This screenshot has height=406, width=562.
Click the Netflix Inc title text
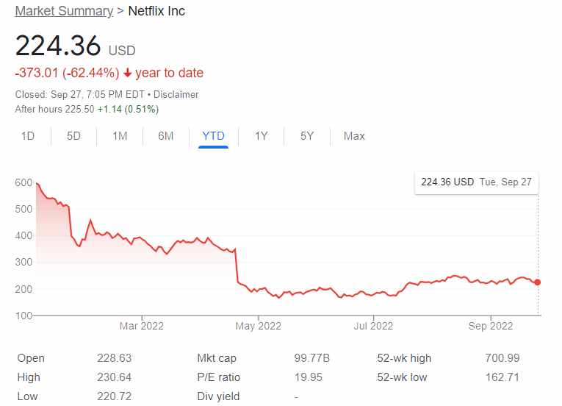coord(156,11)
